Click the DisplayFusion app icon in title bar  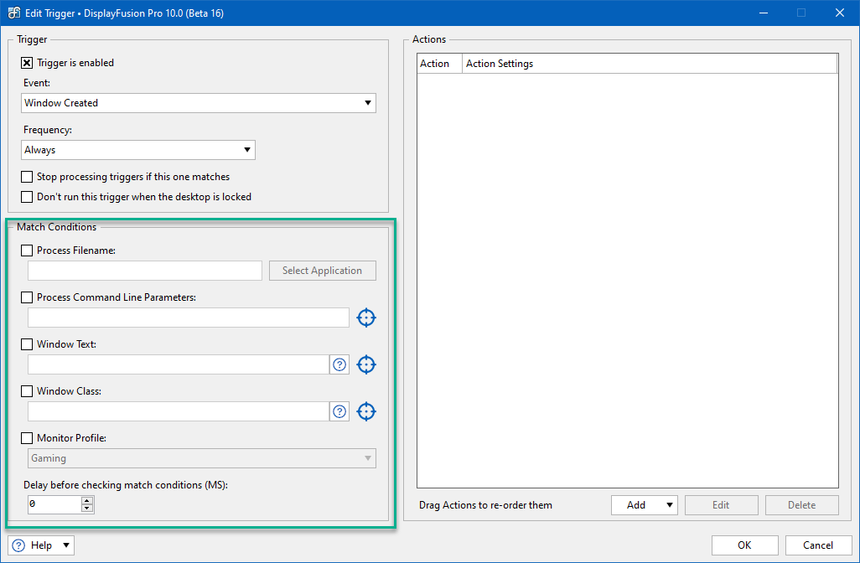click(13, 13)
